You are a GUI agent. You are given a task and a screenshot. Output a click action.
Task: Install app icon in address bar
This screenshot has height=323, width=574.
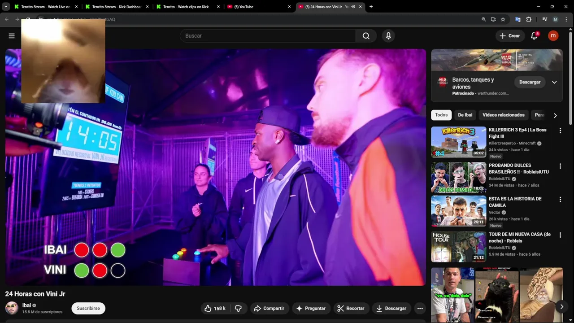point(493,19)
